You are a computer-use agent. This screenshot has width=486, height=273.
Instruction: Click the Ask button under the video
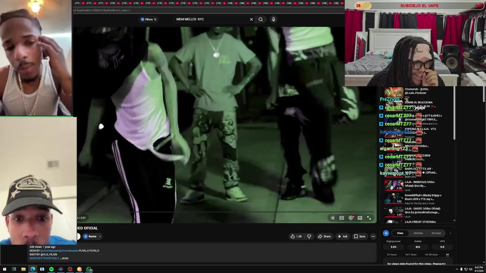click(342, 237)
